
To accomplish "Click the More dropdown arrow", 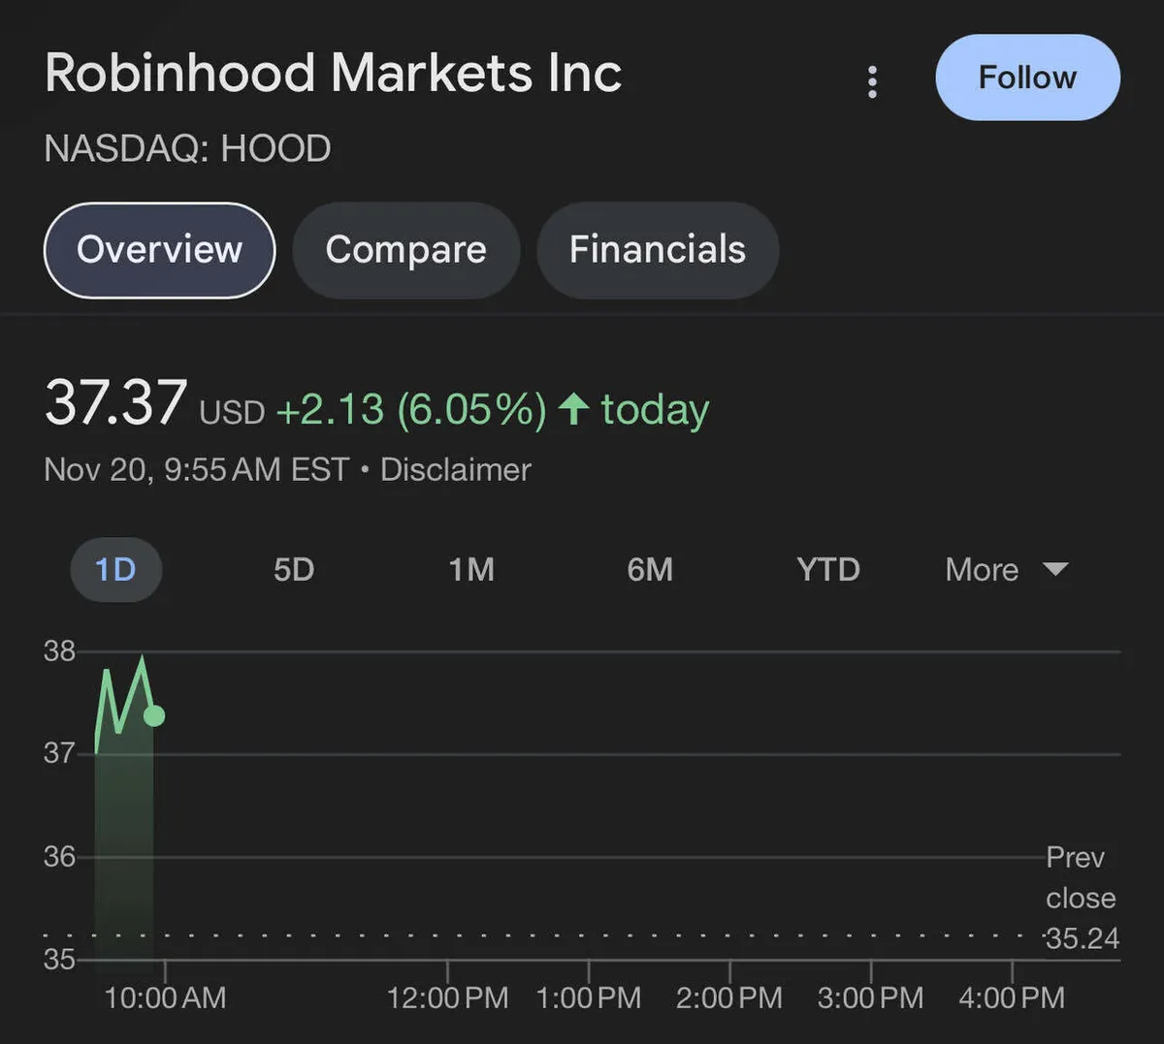I will 1055,569.
